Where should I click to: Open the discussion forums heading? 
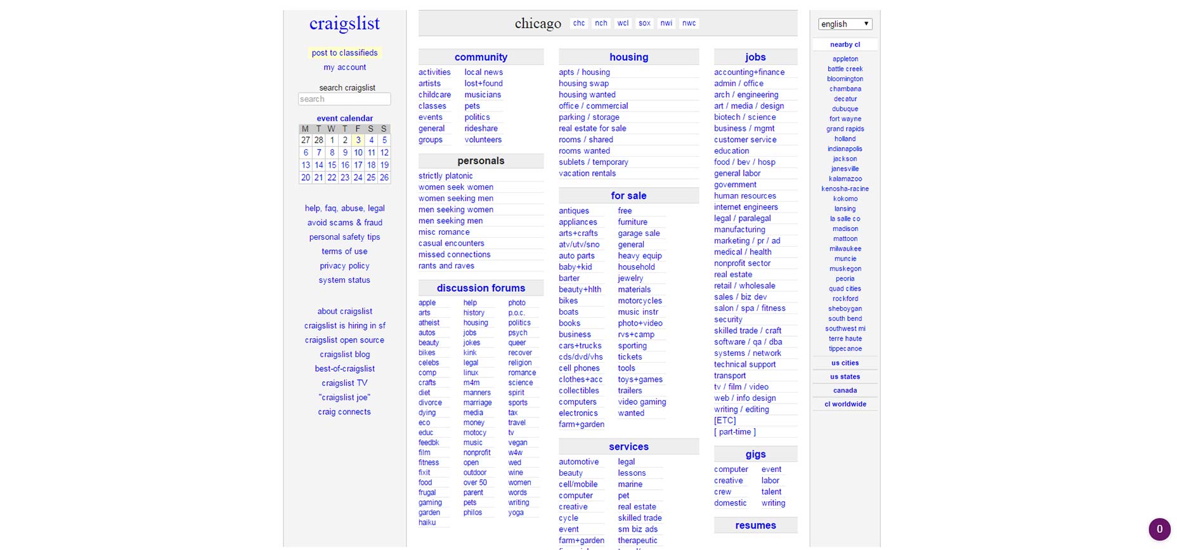tap(481, 288)
